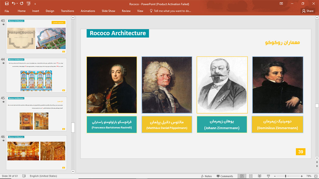Image resolution: width=319 pixels, height=179 pixels.
Task: Click the Dominikus Zimmermann caption box
Action: click(x=277, y=125)
